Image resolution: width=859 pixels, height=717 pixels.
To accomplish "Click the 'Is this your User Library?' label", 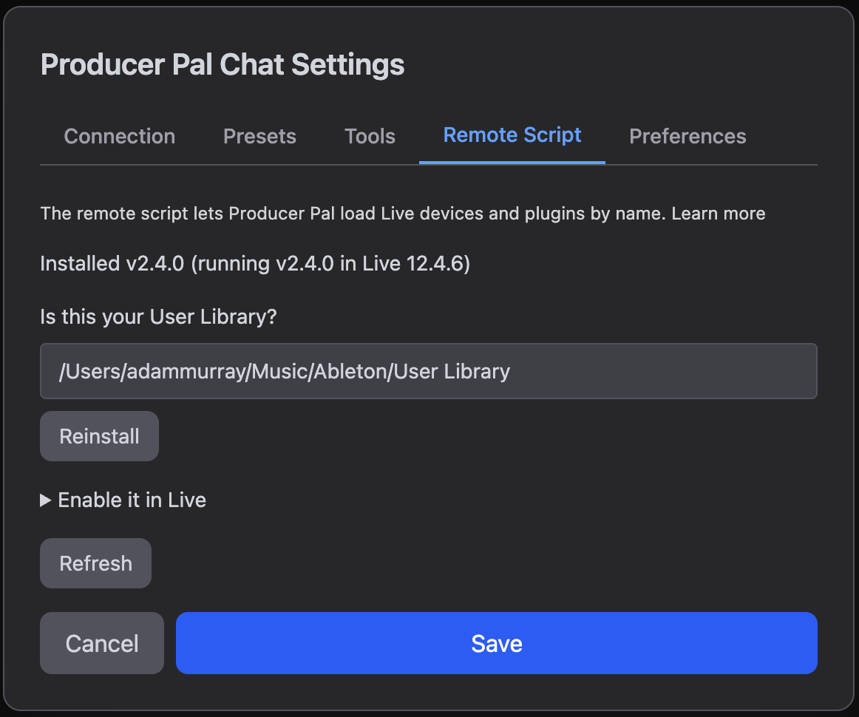I will pyautogui.click(x=158, y=316).
